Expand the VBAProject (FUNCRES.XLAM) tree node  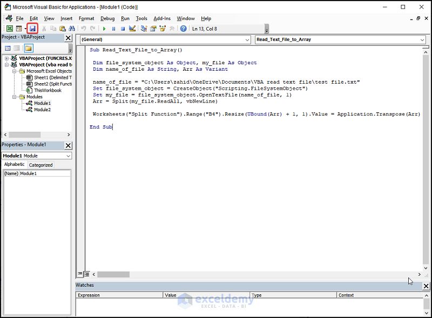6,58
